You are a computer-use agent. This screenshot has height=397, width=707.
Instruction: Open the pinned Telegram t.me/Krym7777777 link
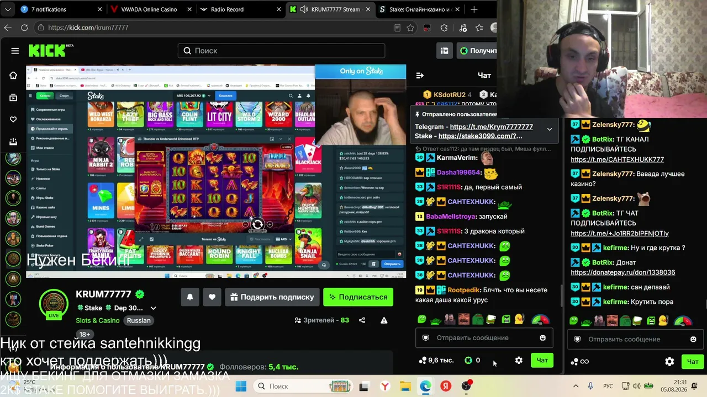[x=492, y=127]
